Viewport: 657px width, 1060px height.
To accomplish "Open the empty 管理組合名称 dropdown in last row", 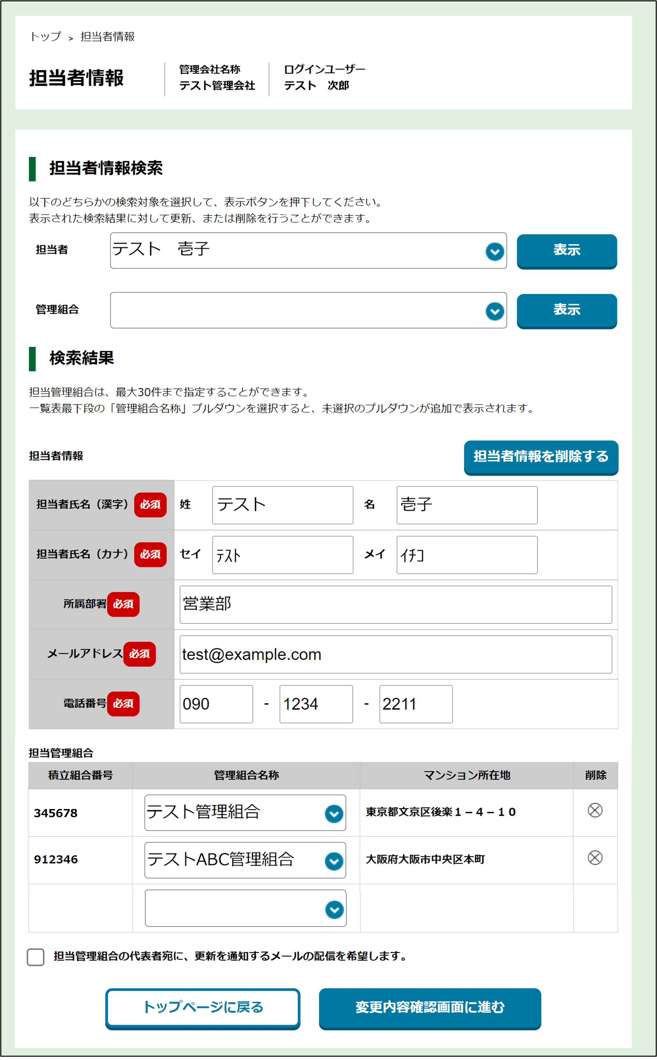I will click(x=246, y=908).
